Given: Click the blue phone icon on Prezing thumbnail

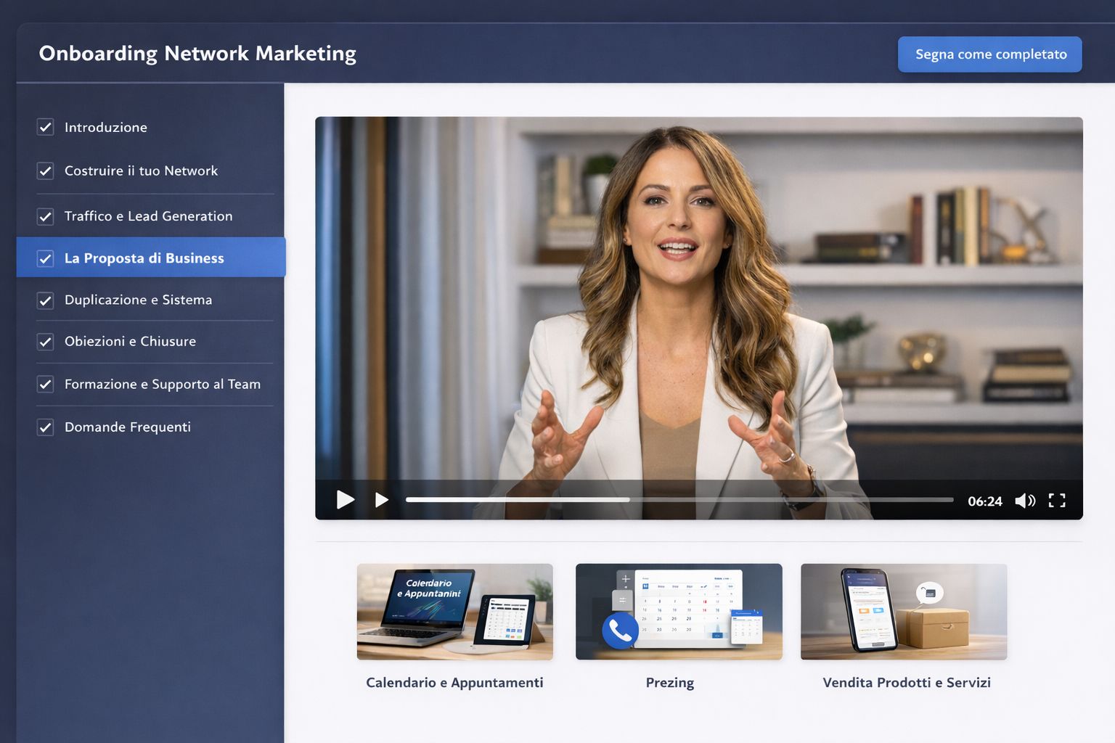Looking at the screenshot, I should (x=620, y=631).
